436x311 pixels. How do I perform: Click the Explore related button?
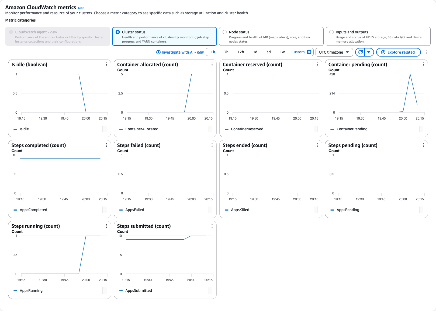pos(398,52)
